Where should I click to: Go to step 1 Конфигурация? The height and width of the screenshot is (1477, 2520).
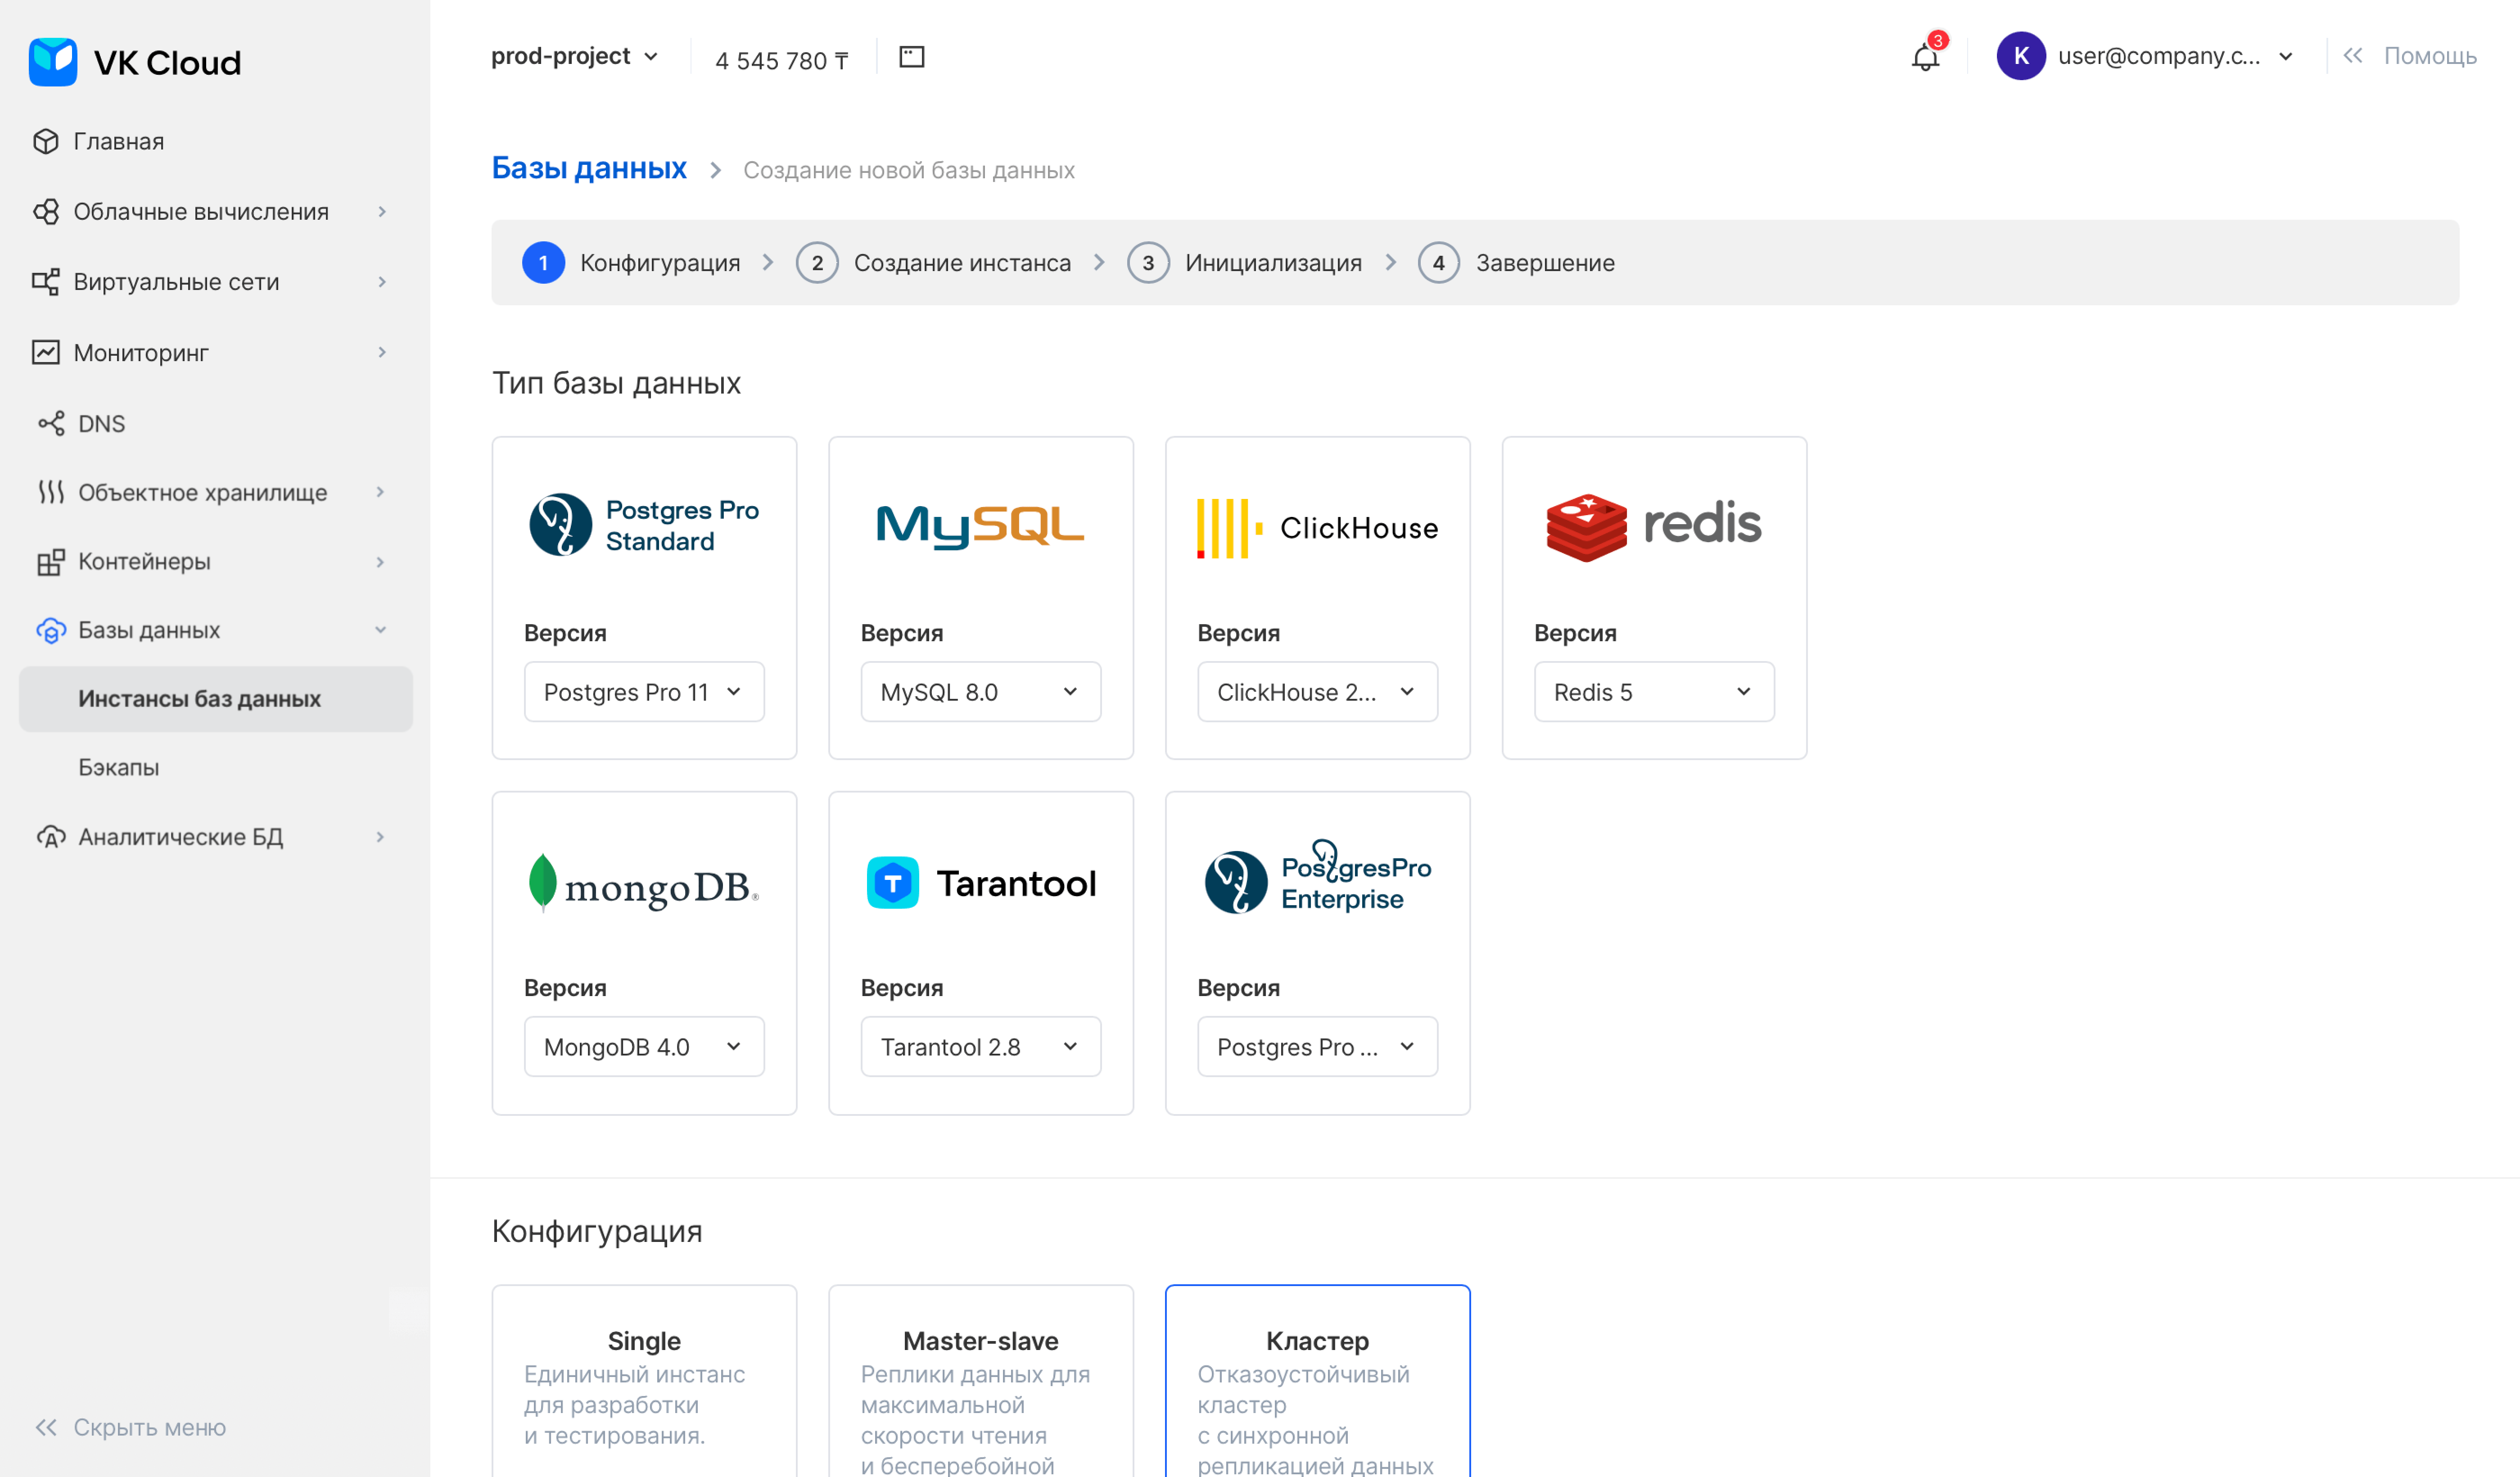631,263
